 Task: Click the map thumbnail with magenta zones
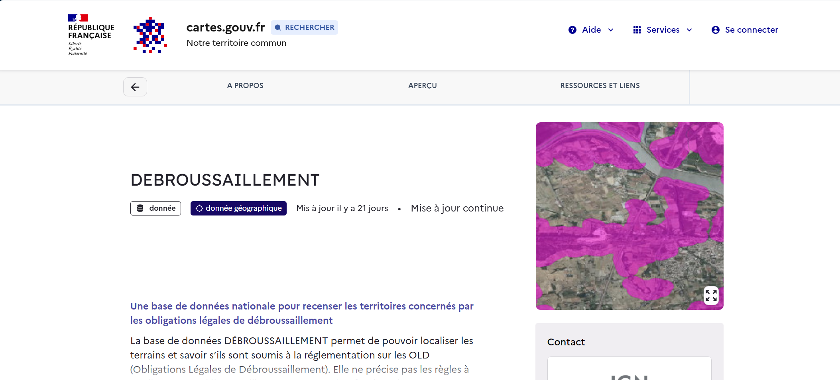630,216
